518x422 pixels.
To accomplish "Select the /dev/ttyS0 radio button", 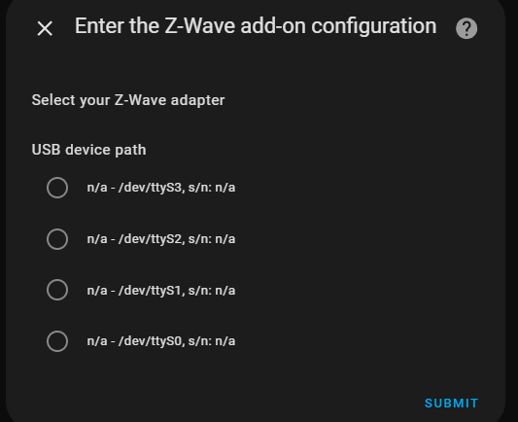I will pos(57,341).
